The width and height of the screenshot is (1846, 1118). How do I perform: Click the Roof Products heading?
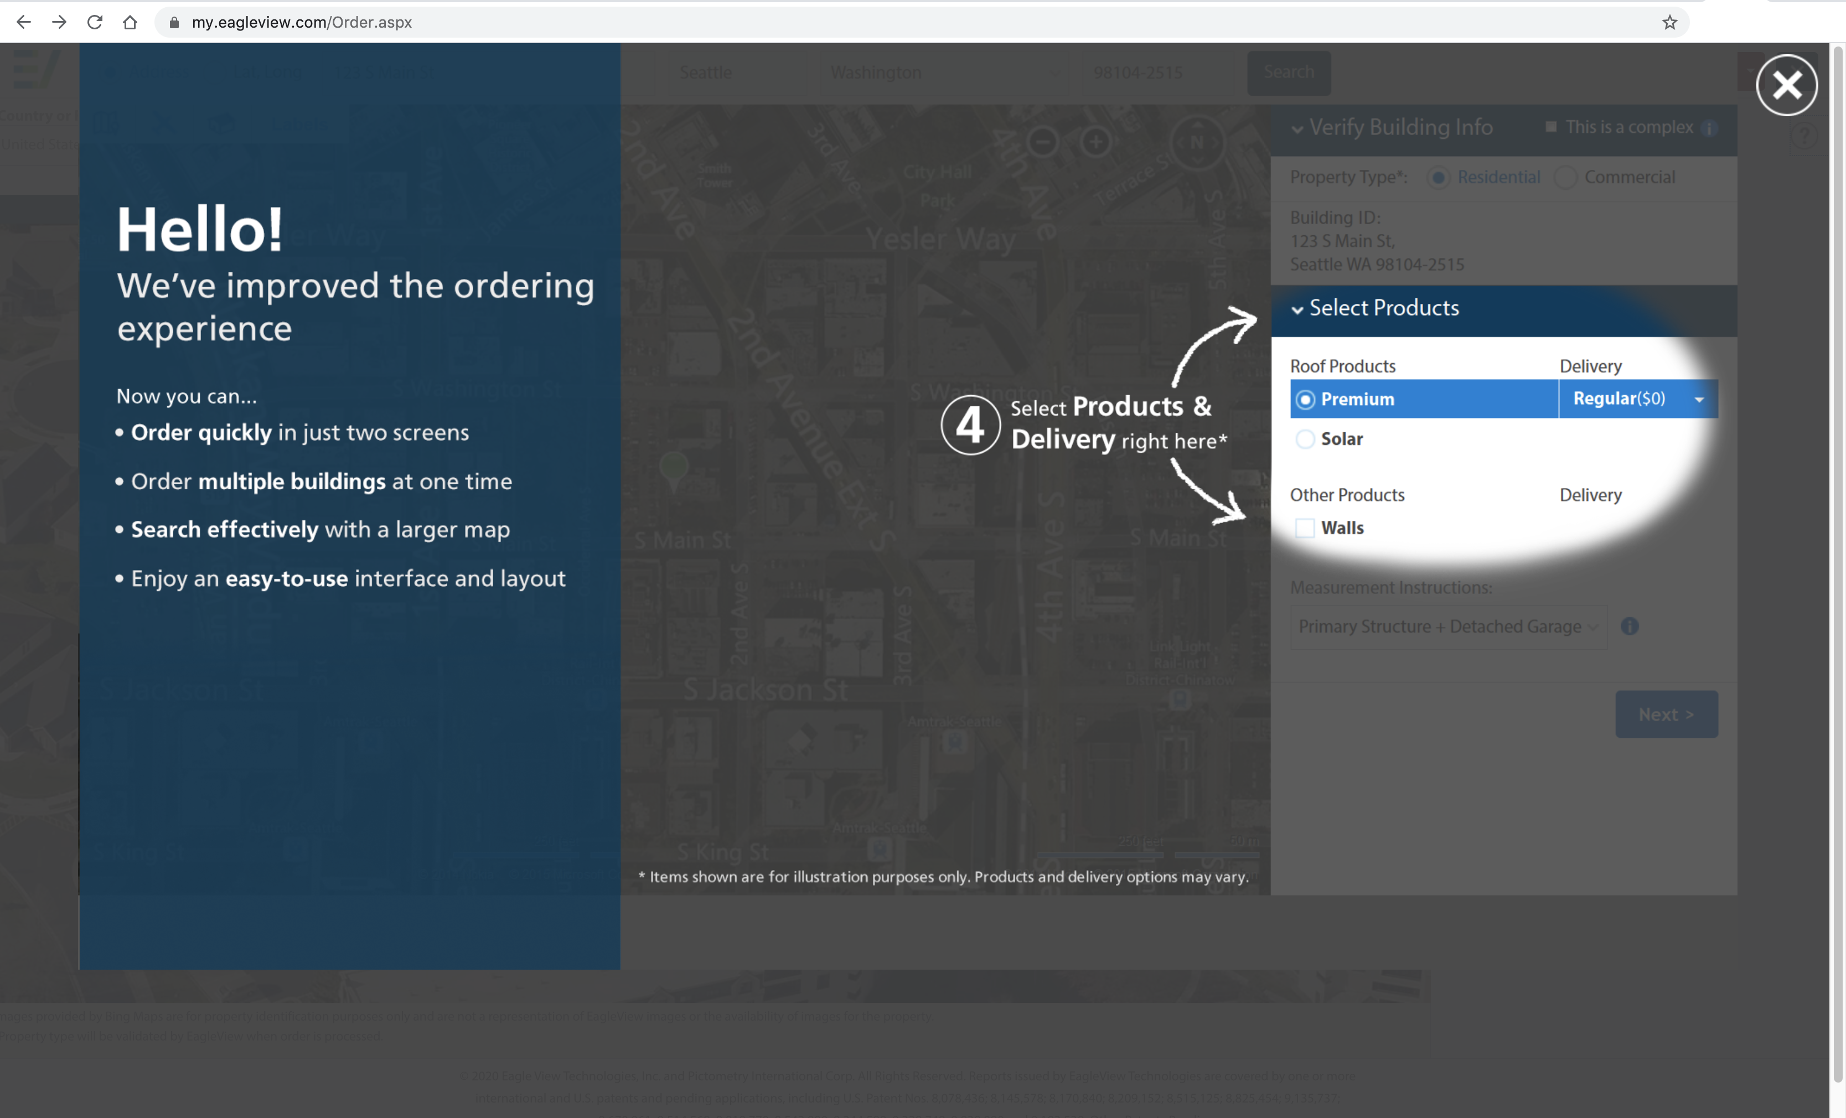(1342, 366)
